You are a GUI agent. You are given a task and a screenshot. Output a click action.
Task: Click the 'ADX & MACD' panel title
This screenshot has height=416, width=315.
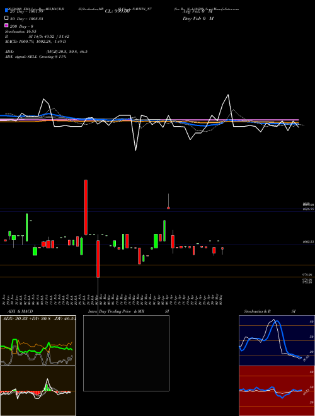[x=20, y=311]
